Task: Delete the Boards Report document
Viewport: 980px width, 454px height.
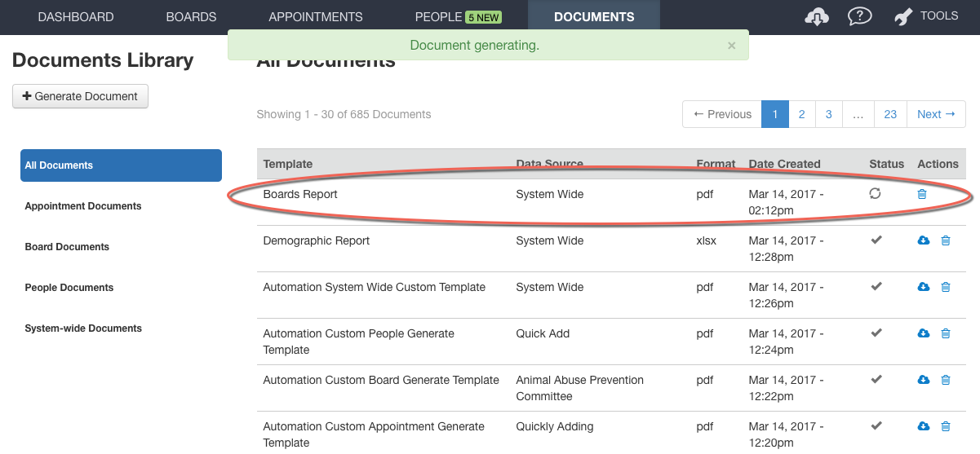Action: point(922,194)
